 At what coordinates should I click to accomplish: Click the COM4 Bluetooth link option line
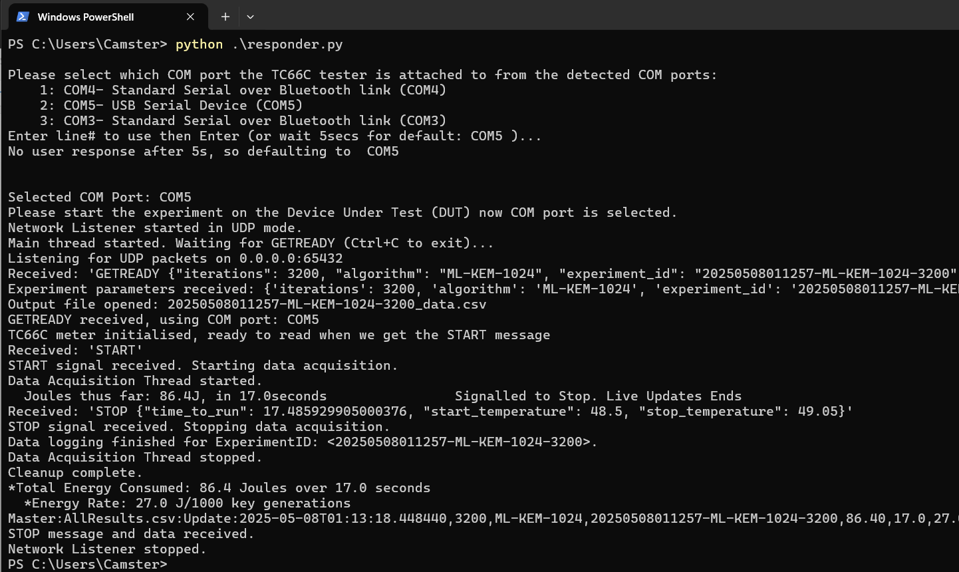coord(243,90)
